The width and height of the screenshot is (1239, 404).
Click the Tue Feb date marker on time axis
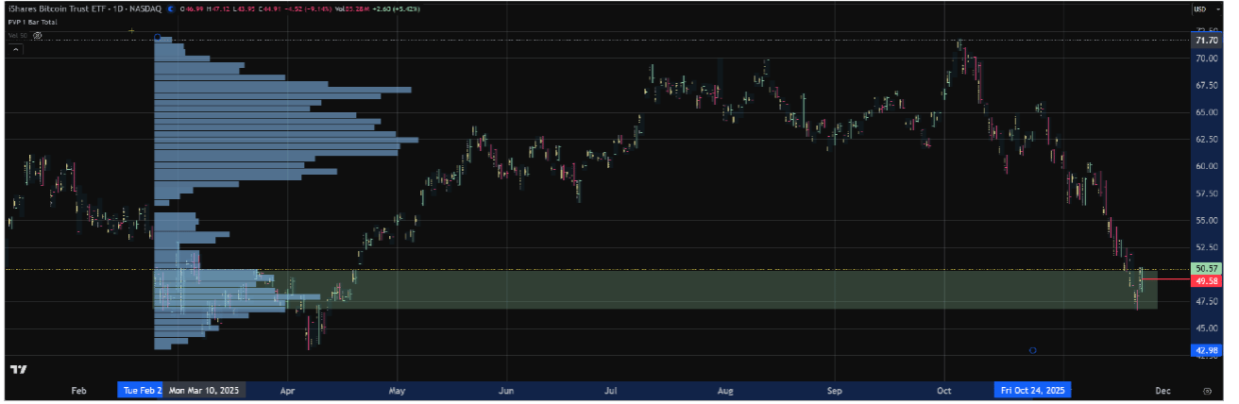tap(141, 390)
